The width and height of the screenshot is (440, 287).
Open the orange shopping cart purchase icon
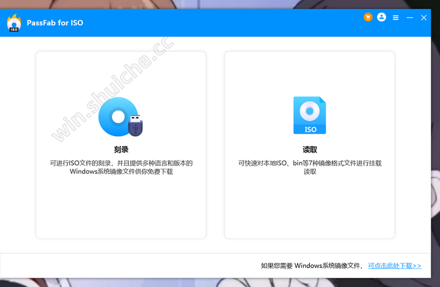point(368,17)
